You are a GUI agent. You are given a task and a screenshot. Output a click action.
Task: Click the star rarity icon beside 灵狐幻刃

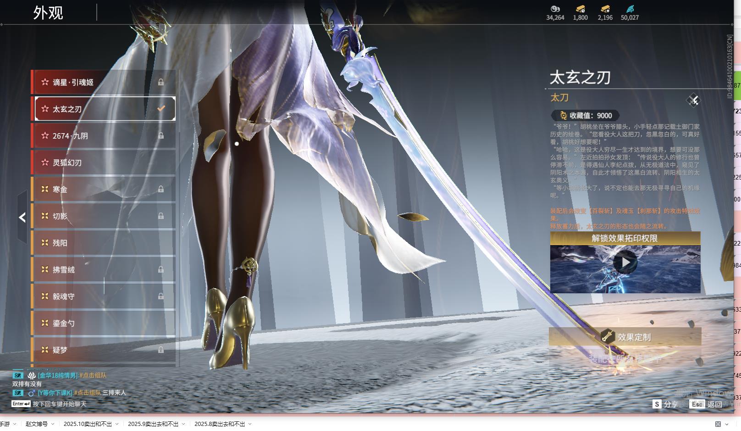pyautogui.click(x=45, y=162)
